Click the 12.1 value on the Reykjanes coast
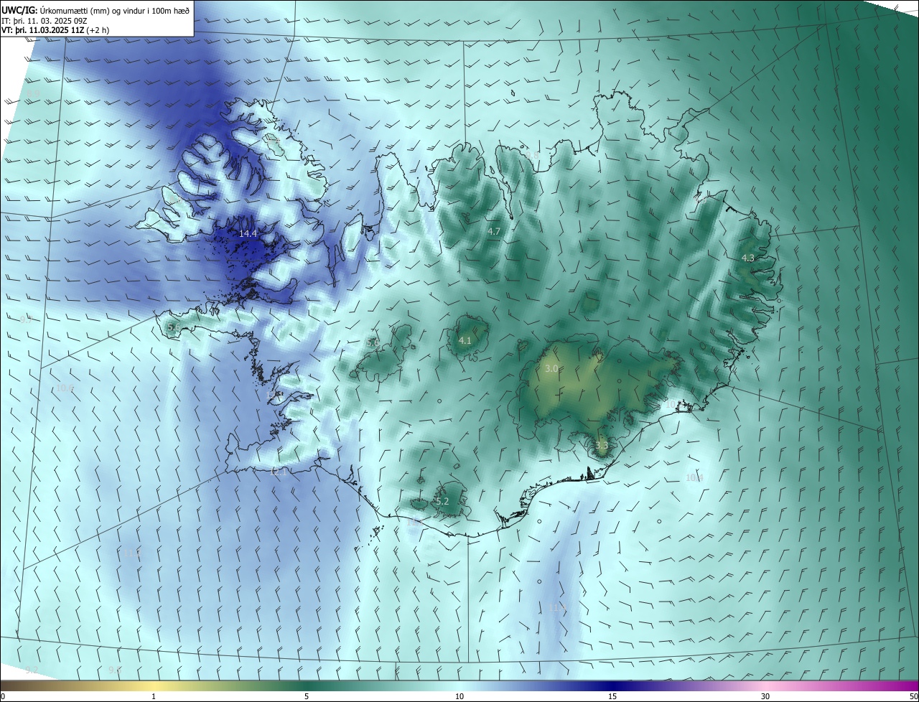919x702 pixels. coord(279,472)
